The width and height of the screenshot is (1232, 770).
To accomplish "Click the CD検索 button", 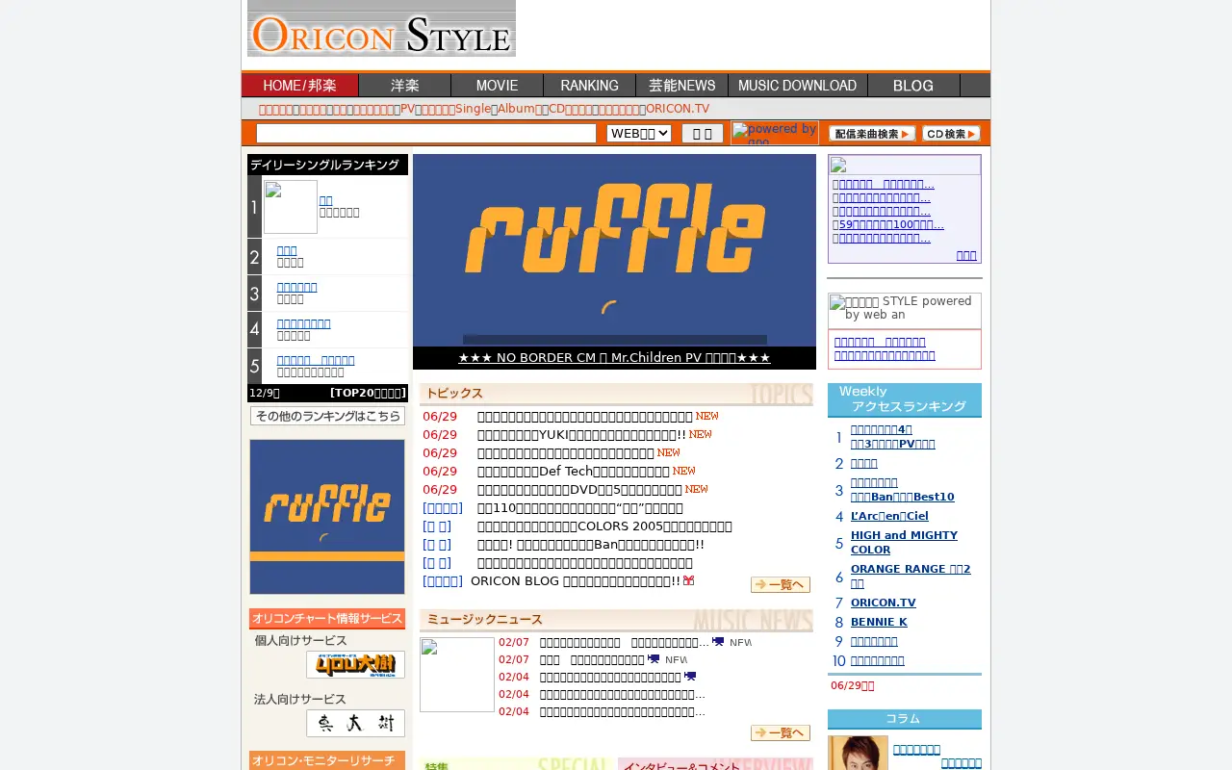I will click(x=951, y=134).
